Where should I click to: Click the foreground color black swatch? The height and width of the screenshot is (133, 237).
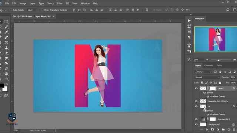coord(1,85)
